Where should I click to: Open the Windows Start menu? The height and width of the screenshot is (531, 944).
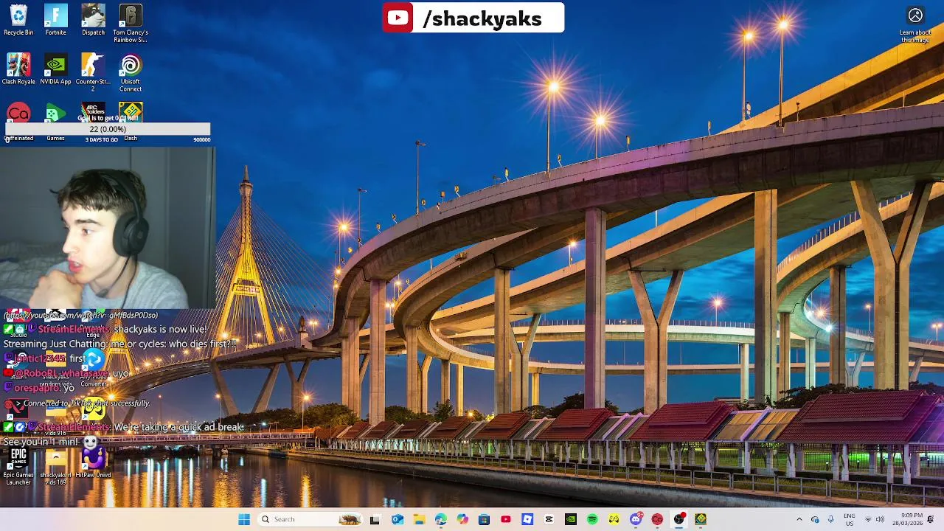click(244, 519)
